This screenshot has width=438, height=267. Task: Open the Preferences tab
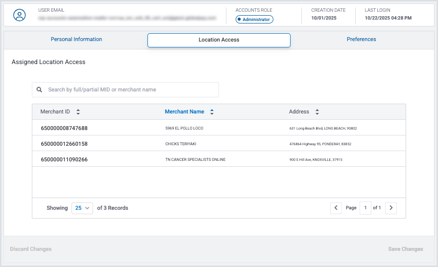click(x=361, y=40)
